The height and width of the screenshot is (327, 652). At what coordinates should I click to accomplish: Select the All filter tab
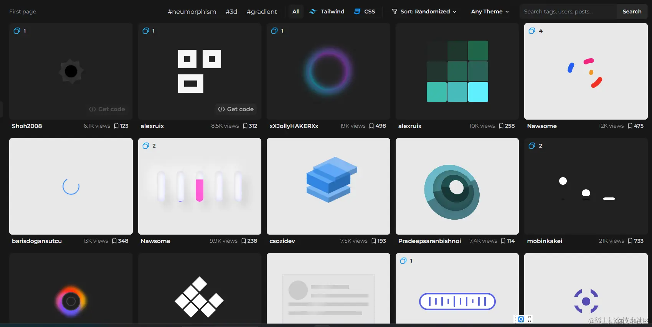(x=296, y=12)
